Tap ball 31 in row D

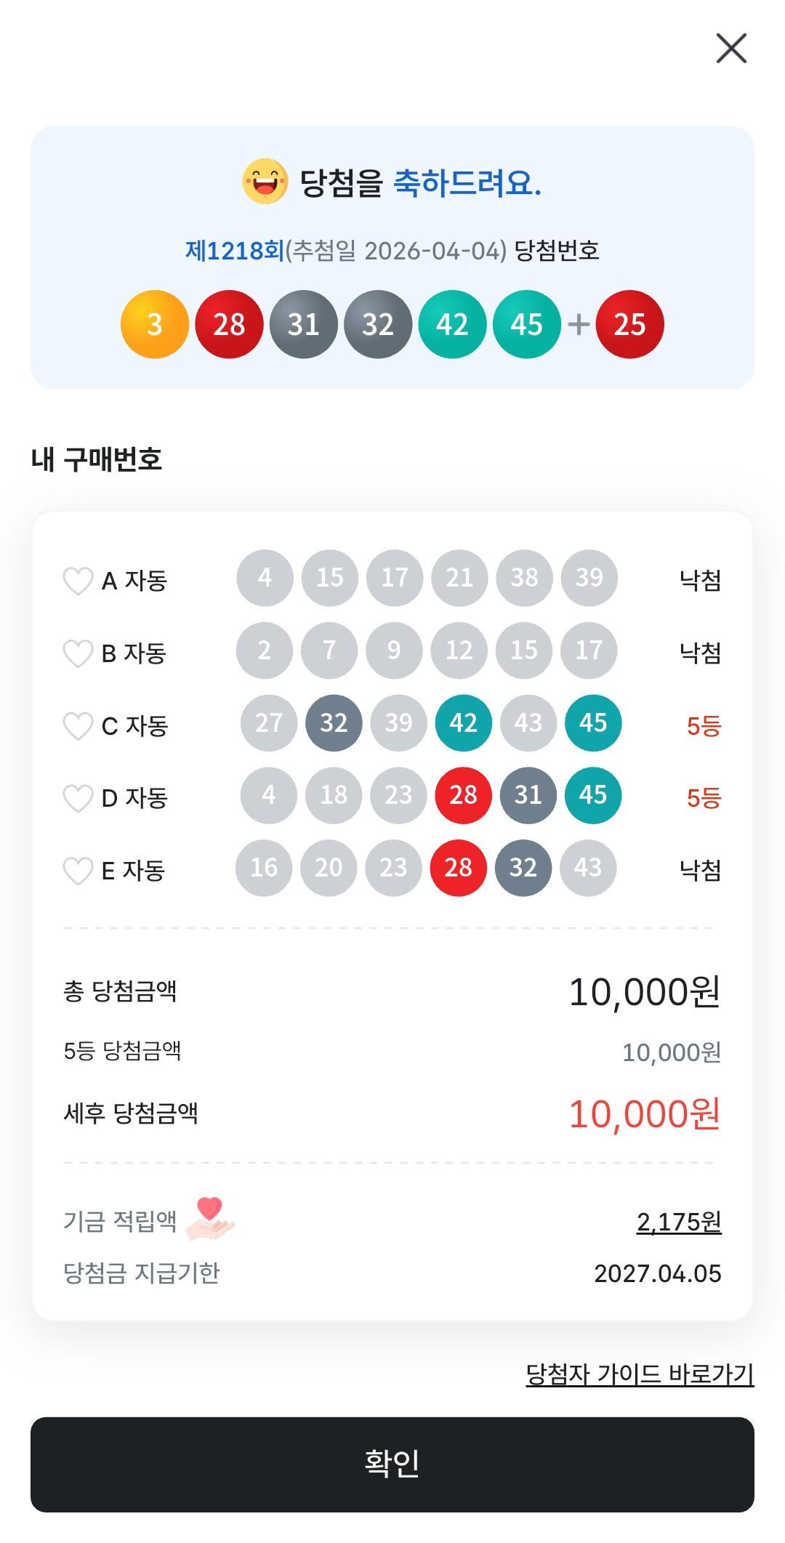pyautogui.click(x=528, y=795)
